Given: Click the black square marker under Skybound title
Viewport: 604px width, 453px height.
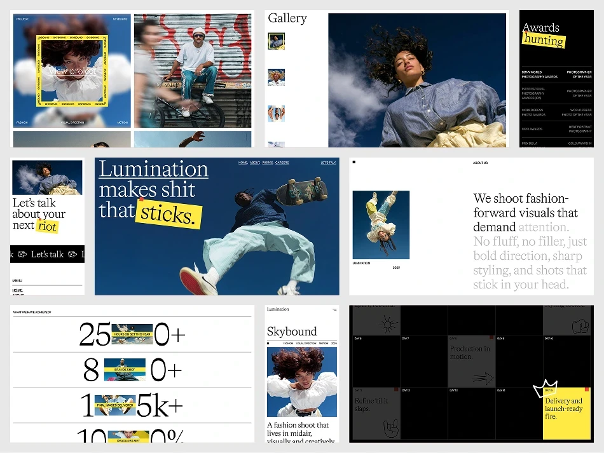Looking at the screenshot, I should [x=268, y=343].
